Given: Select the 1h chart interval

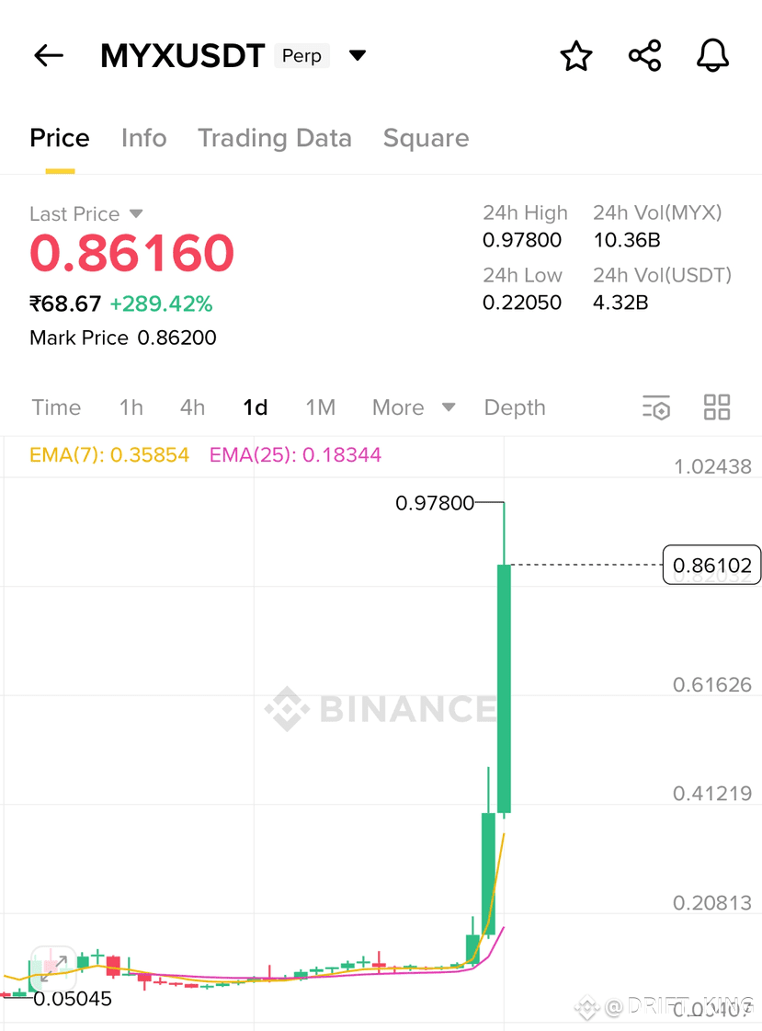Looking at the screenshot, I should [x=131, y=407].
